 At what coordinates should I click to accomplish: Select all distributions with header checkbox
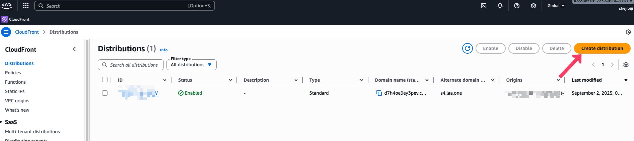click(105, 80)
